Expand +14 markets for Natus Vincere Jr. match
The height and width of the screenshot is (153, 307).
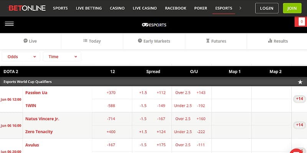pyautogui.click(x=299, y=125)
